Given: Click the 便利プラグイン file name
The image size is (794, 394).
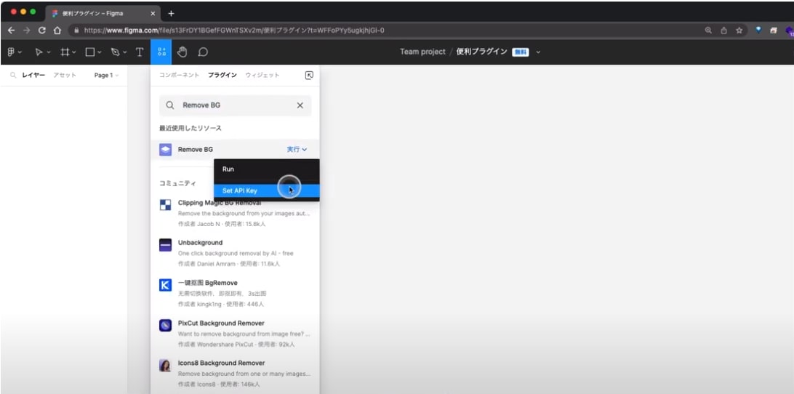Looking at the screenshot, I should coord(481,52).
